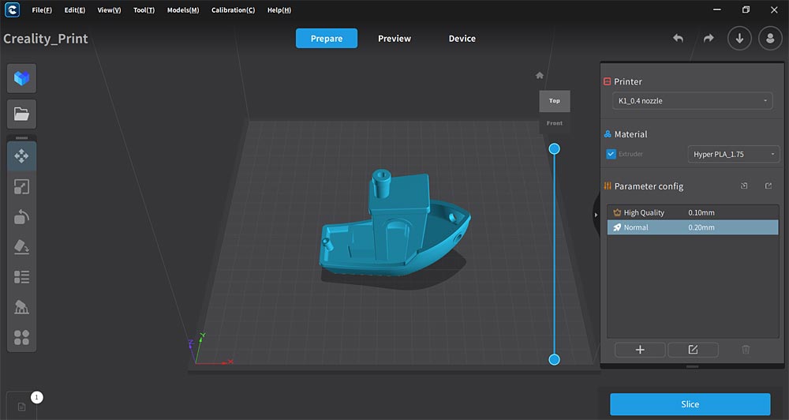Add a new profile with plus button
This screenshot has height=420, width=789.
coord(640,350)
